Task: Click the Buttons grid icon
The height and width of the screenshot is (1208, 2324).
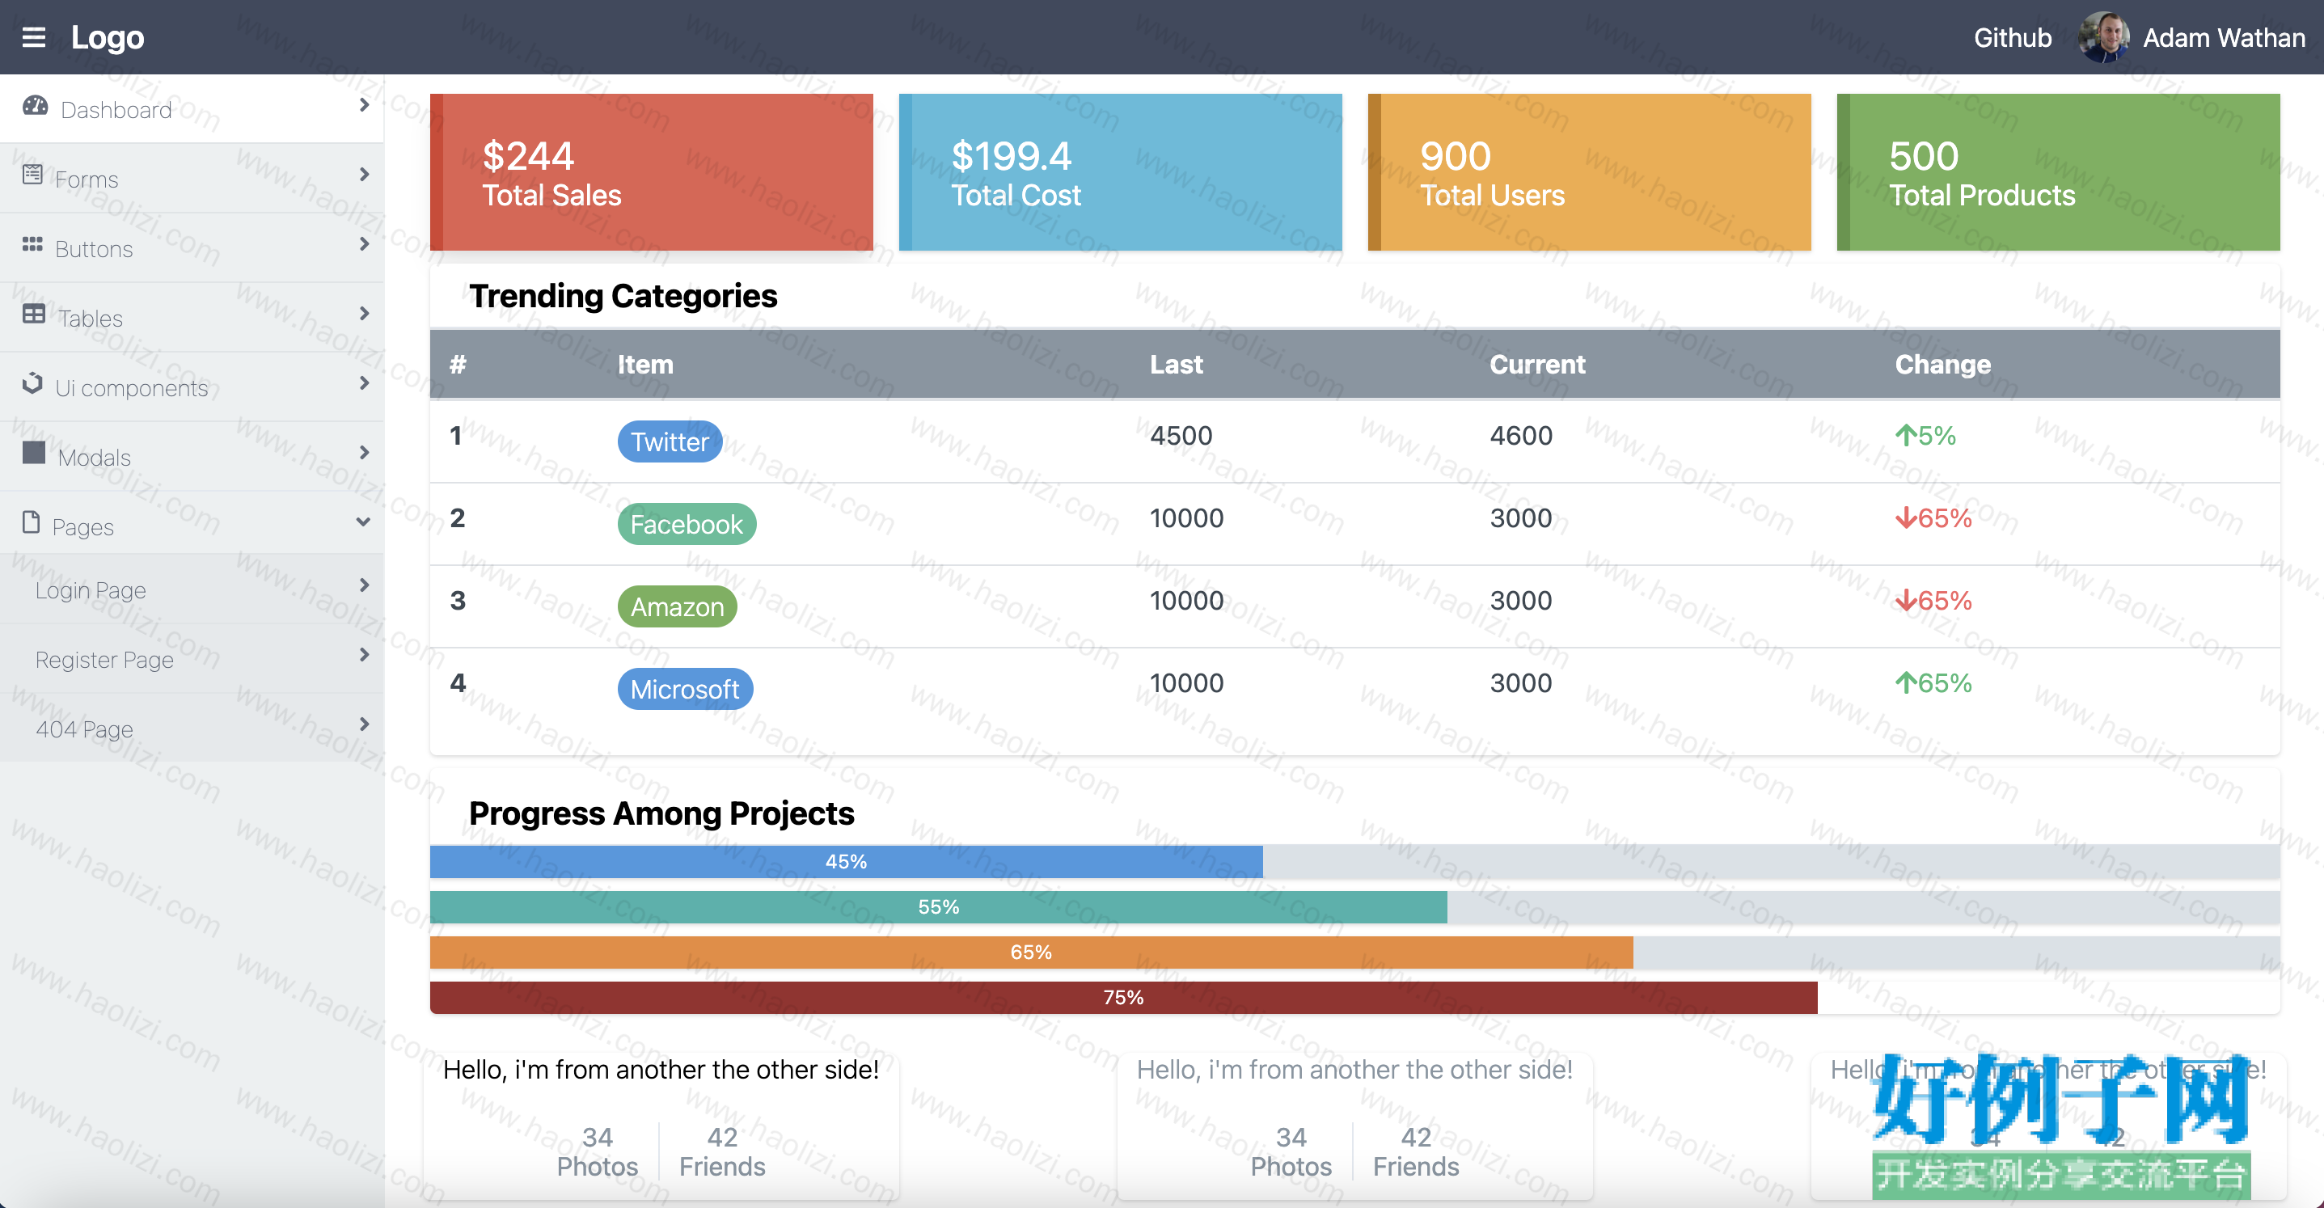Action: pyautogui.click(x=32, y=243)
